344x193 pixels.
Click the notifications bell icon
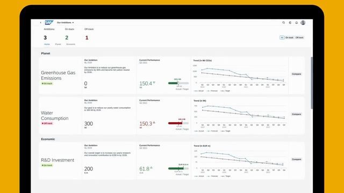coord(296,23)
